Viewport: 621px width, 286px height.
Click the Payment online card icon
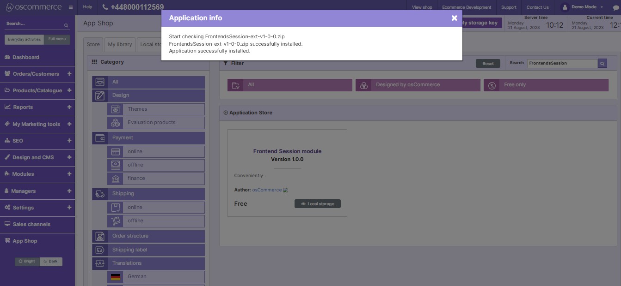[115, 152]
